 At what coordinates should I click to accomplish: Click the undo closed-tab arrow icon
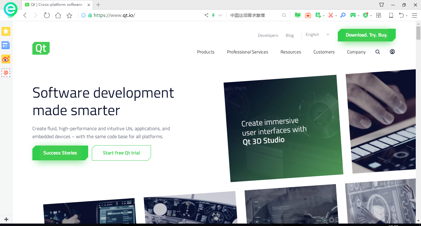[401, 15]
